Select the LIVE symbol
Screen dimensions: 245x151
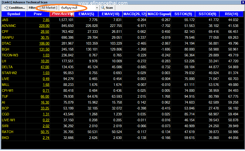click(5, 79)
